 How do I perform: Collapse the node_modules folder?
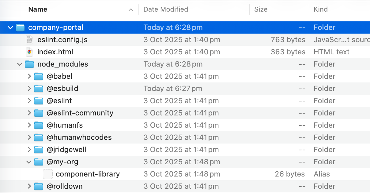coord(20,64)
